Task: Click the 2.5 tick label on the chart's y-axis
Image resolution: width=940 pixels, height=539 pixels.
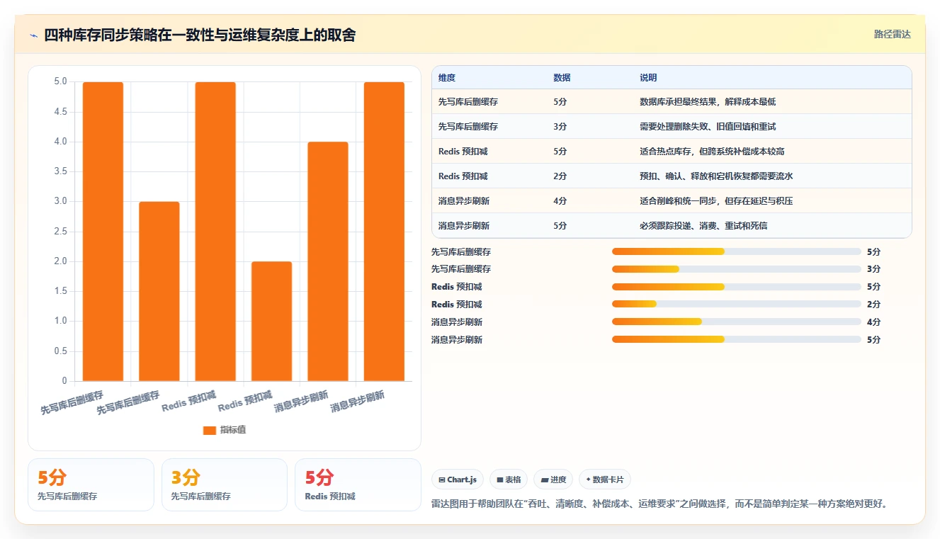Action: [x=61, y=232]
